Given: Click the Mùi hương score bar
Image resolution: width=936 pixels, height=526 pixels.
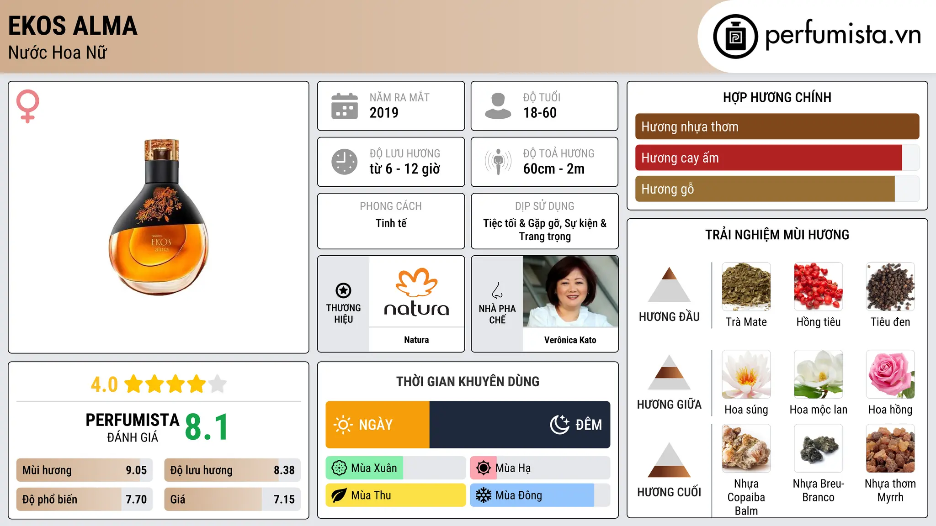Looking at the screenshot, I should pos(85,470).
